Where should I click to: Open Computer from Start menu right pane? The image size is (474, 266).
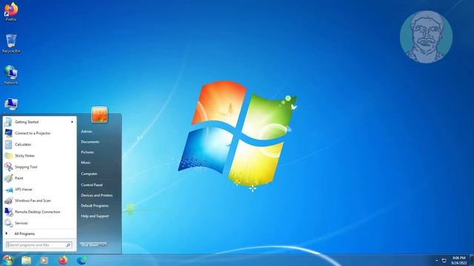click(89, 174)
